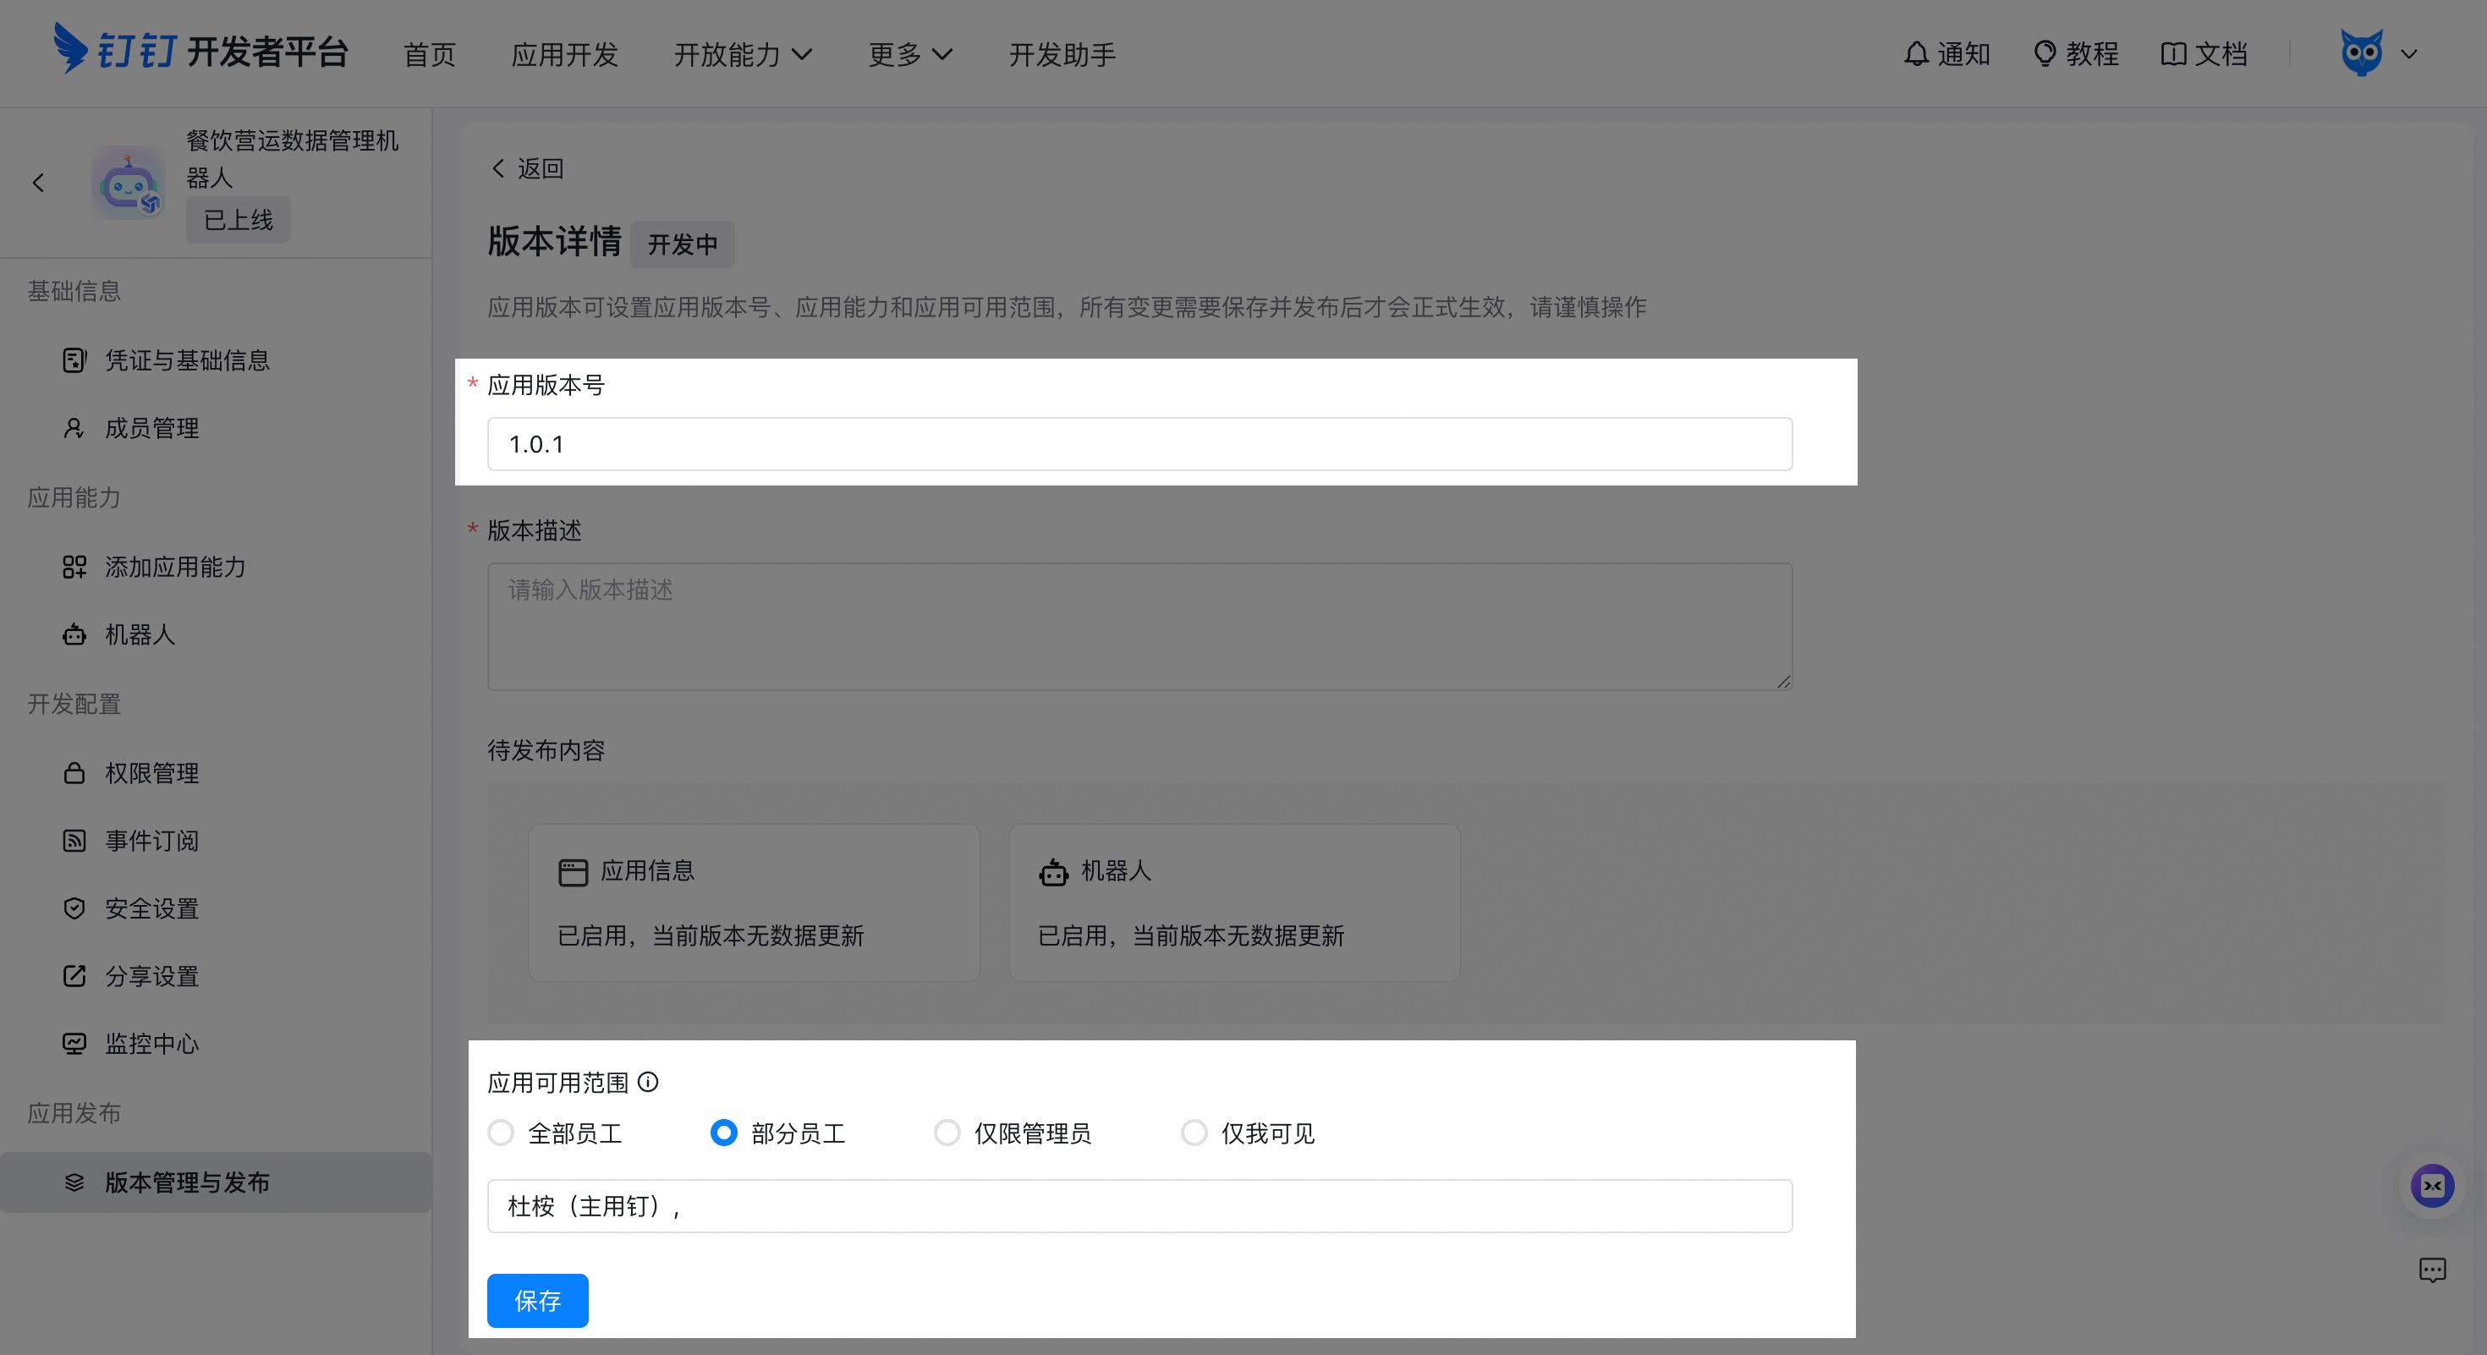The image size is (2487, 1355).
Task: Open the docs book icon
Action: [2172, 54]
